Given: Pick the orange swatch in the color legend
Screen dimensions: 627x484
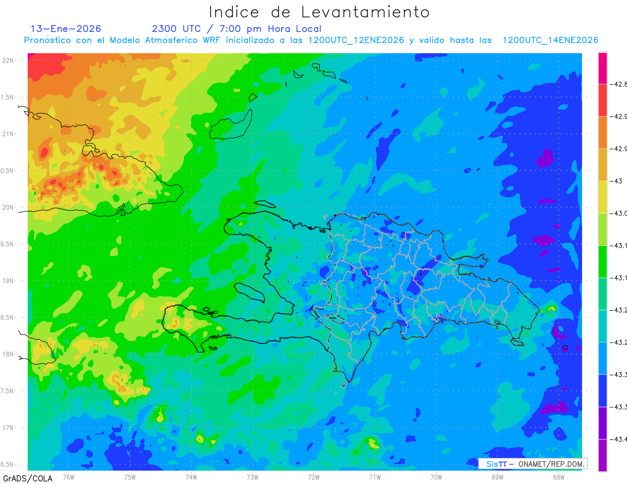Looking at the screenshot, I should coord(603,133).
